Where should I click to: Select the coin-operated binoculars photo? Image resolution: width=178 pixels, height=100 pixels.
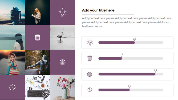click(x=13, y=12)
